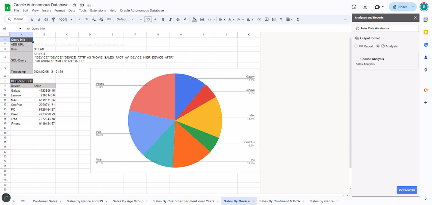Click the Share button
The image size is (432, 205).
tap(399, 7)
